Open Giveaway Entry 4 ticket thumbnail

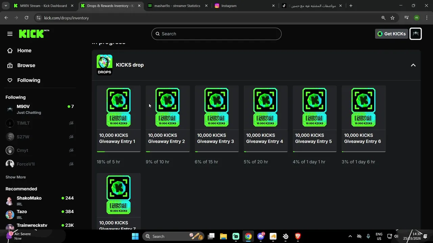(266, 107)
